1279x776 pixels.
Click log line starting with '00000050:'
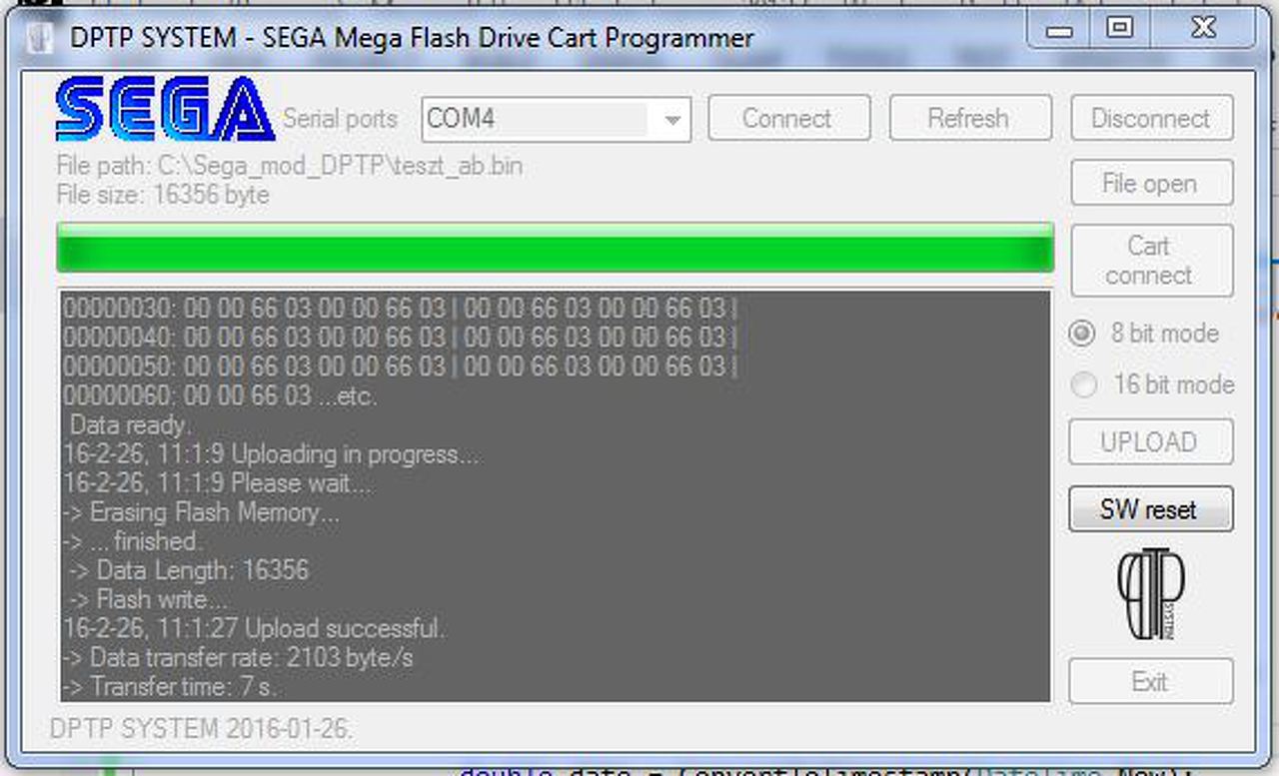pyautogui.click(x=401, y=367)
